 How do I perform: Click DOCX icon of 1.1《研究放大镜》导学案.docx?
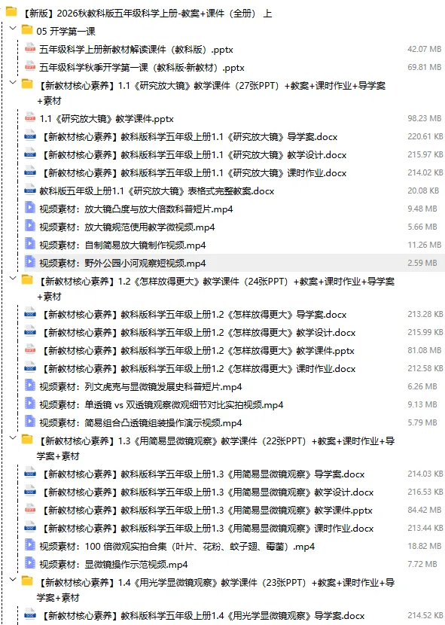(x=30, y=136)
